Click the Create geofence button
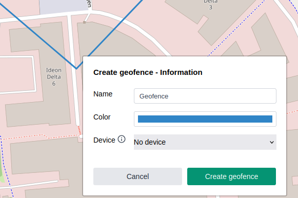Image resolution: width=298 pixels, height=198 pixels. (231, 176)
